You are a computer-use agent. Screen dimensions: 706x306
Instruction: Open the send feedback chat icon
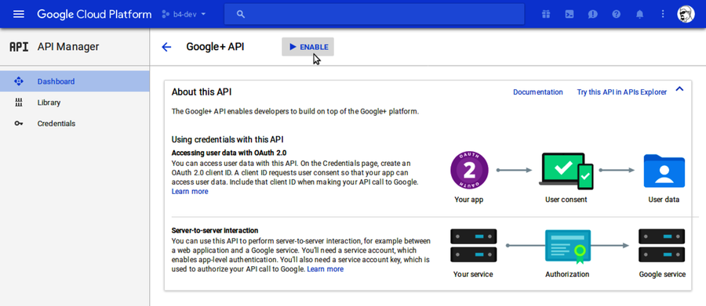[592, 14]
